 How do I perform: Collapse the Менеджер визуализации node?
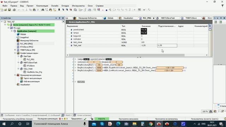point(15,75)
